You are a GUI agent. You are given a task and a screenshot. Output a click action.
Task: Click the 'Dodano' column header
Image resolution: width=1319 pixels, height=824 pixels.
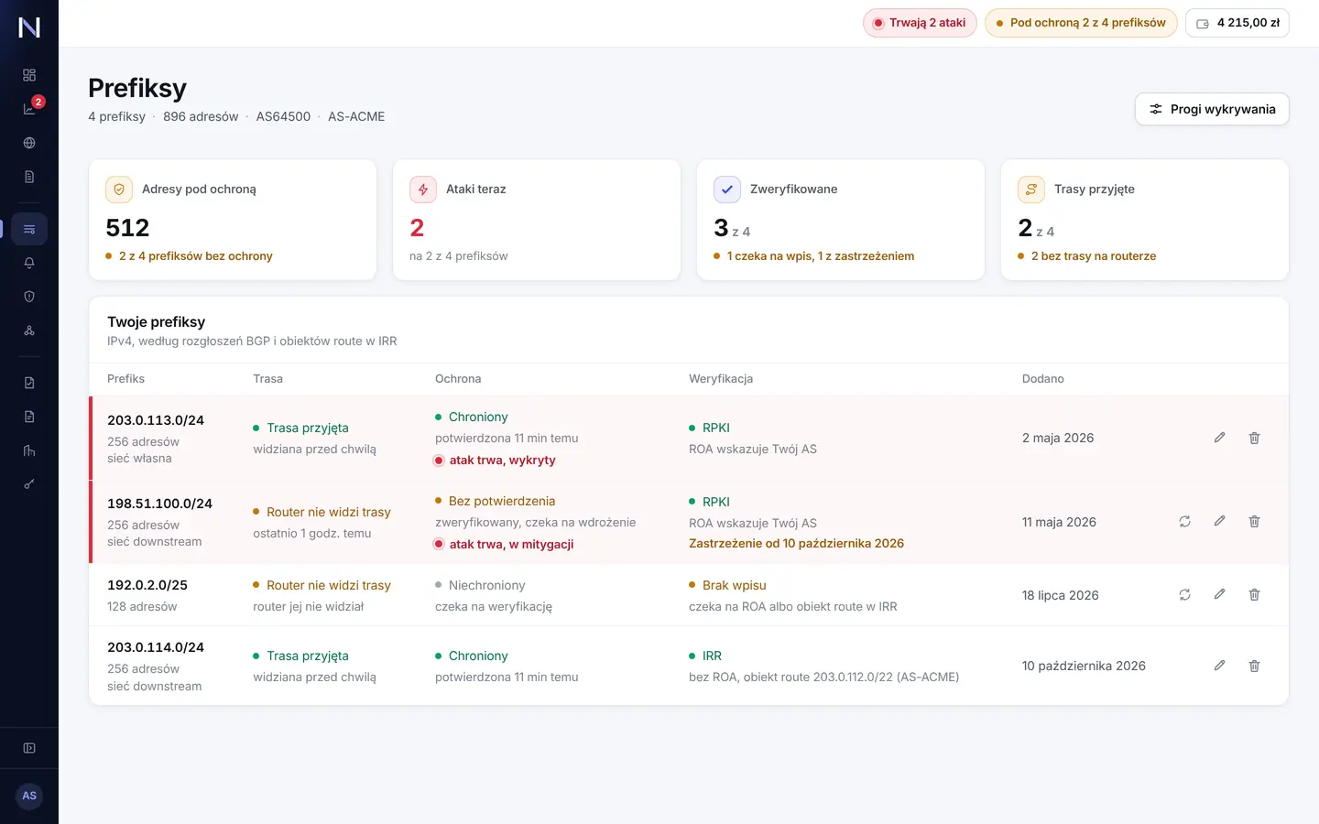pyautogui.click(x=1043, y=379)
